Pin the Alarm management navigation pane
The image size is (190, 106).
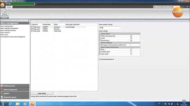28,20
